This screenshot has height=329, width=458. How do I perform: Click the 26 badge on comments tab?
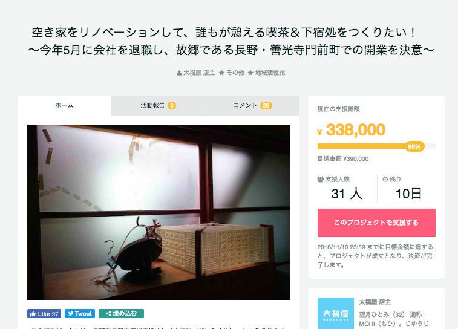tap(266, 106)
